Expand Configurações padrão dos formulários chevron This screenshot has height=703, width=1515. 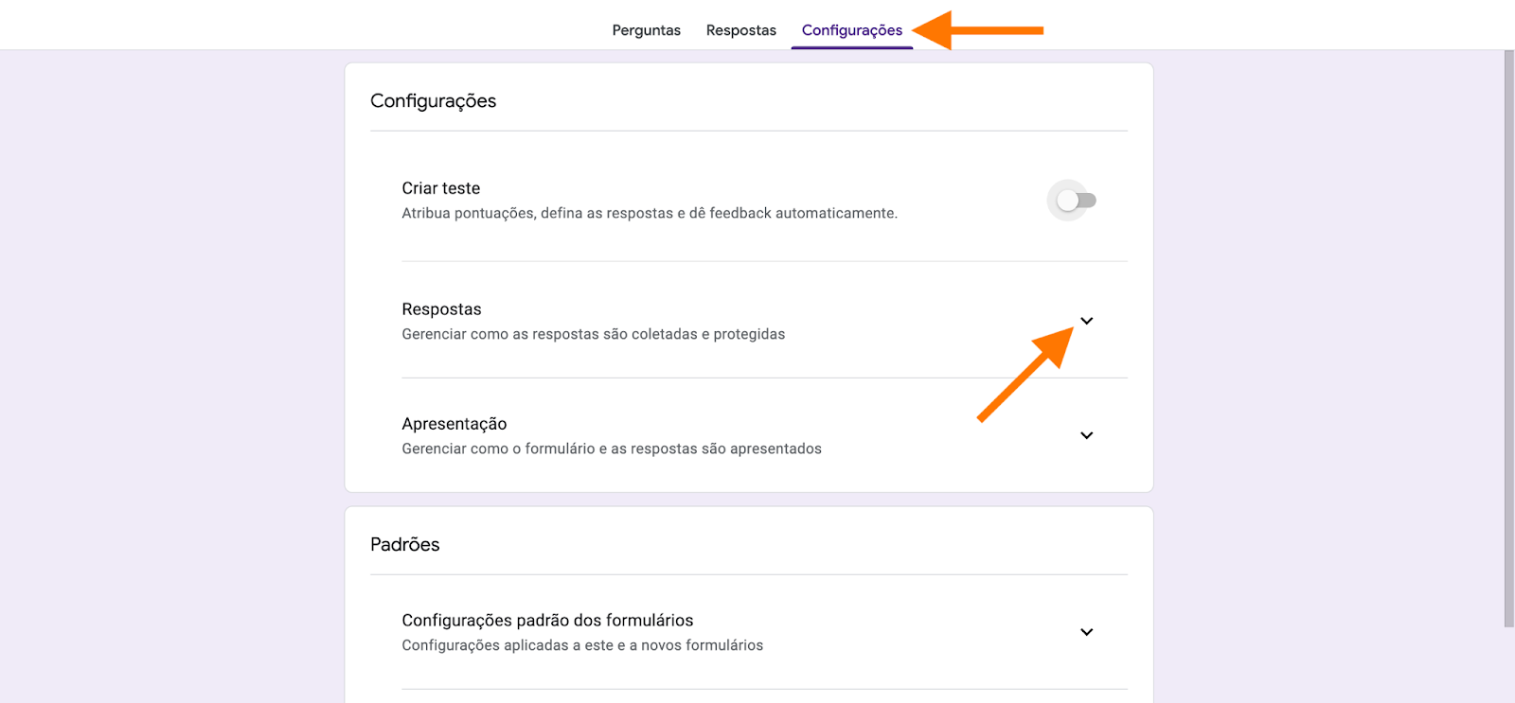pyautogui.click(x=1086, y=632)
